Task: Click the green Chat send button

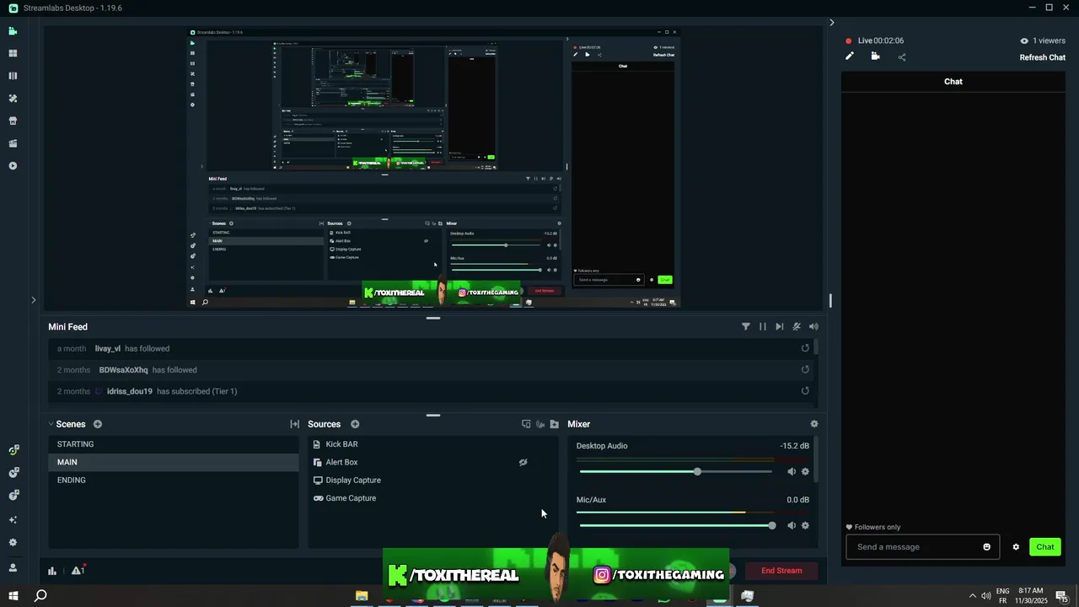Action: click(x=1045, y=547)
